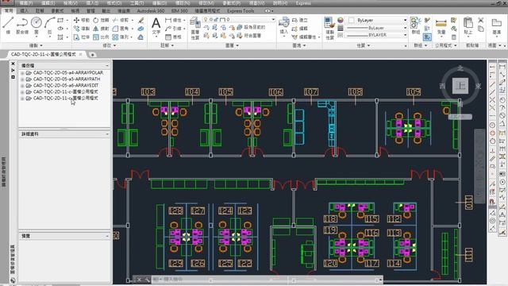Select the Text (文字) large A tool
Screen dimensions: 508x286
coord(156,25)
